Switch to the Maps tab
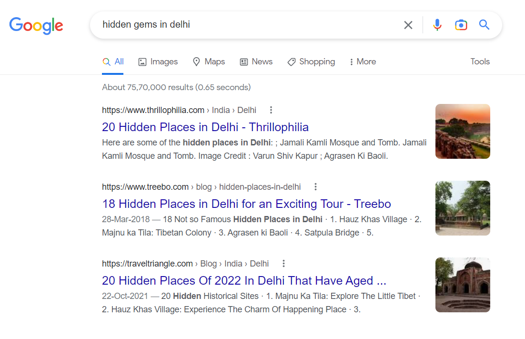525x339 pixels. [x=209, y=62]
